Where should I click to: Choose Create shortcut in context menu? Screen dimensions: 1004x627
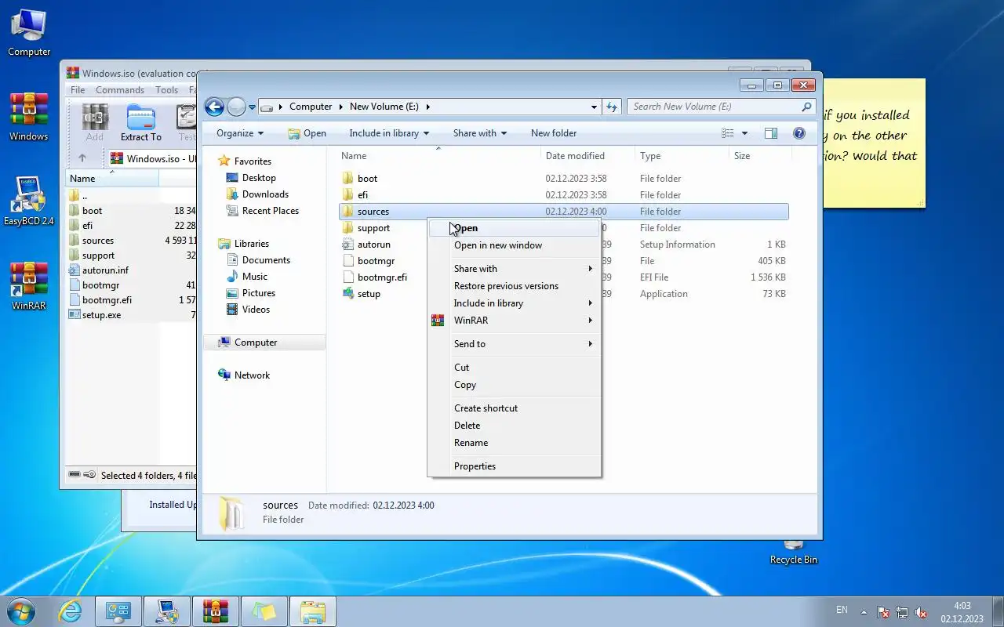(x=514, y=408)
